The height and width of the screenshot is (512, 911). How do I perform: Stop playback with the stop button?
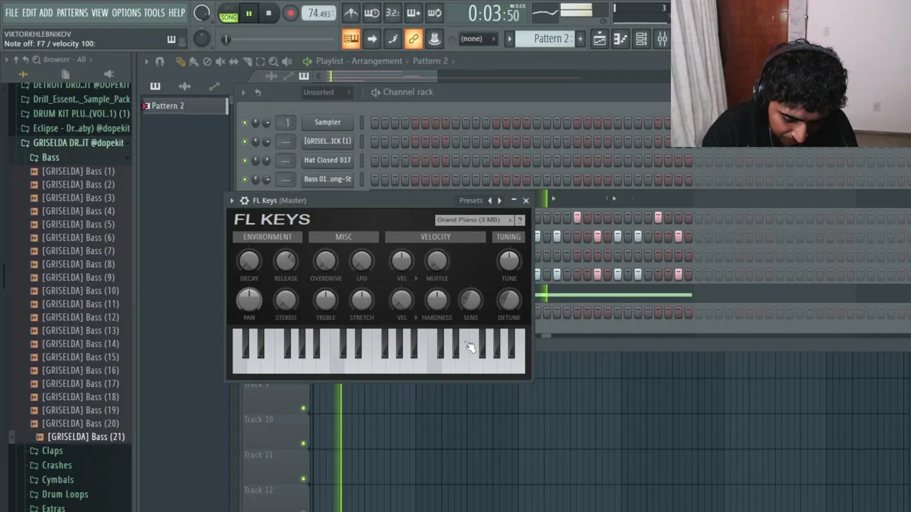point(268,13)
